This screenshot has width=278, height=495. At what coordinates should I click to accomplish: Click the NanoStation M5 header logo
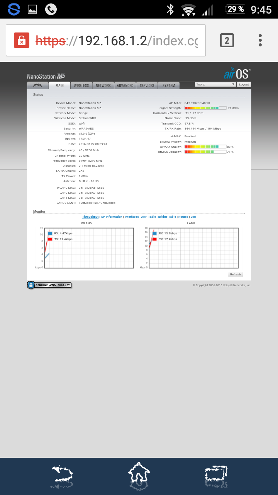[46, 76]
